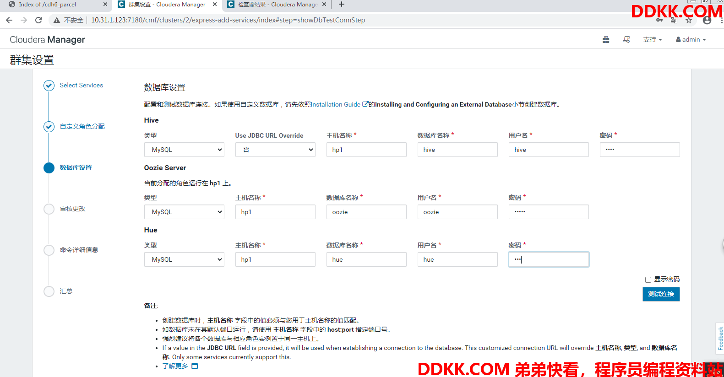This screenshot has height=377, width=724.
Task: Click the not-secure warning icon in address bar
Action: (57, 20)
